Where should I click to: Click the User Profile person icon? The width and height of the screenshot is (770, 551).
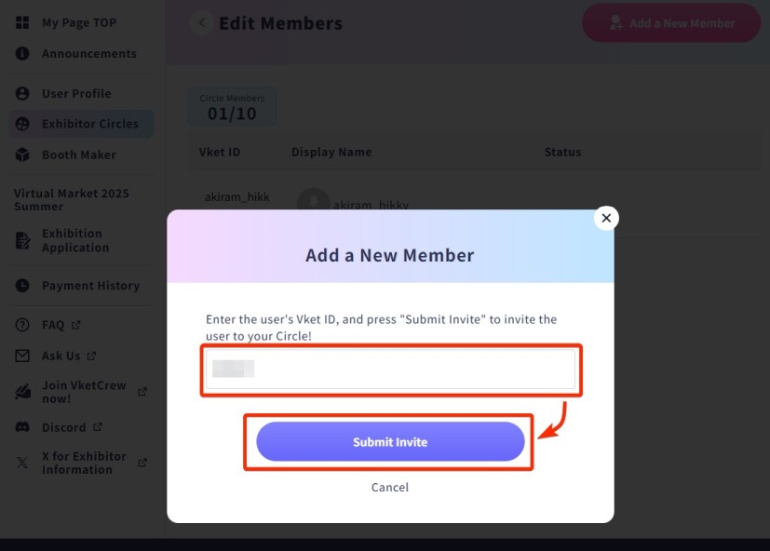click(23, 94)
